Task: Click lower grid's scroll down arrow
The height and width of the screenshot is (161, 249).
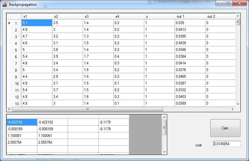Action: [164, 152]
